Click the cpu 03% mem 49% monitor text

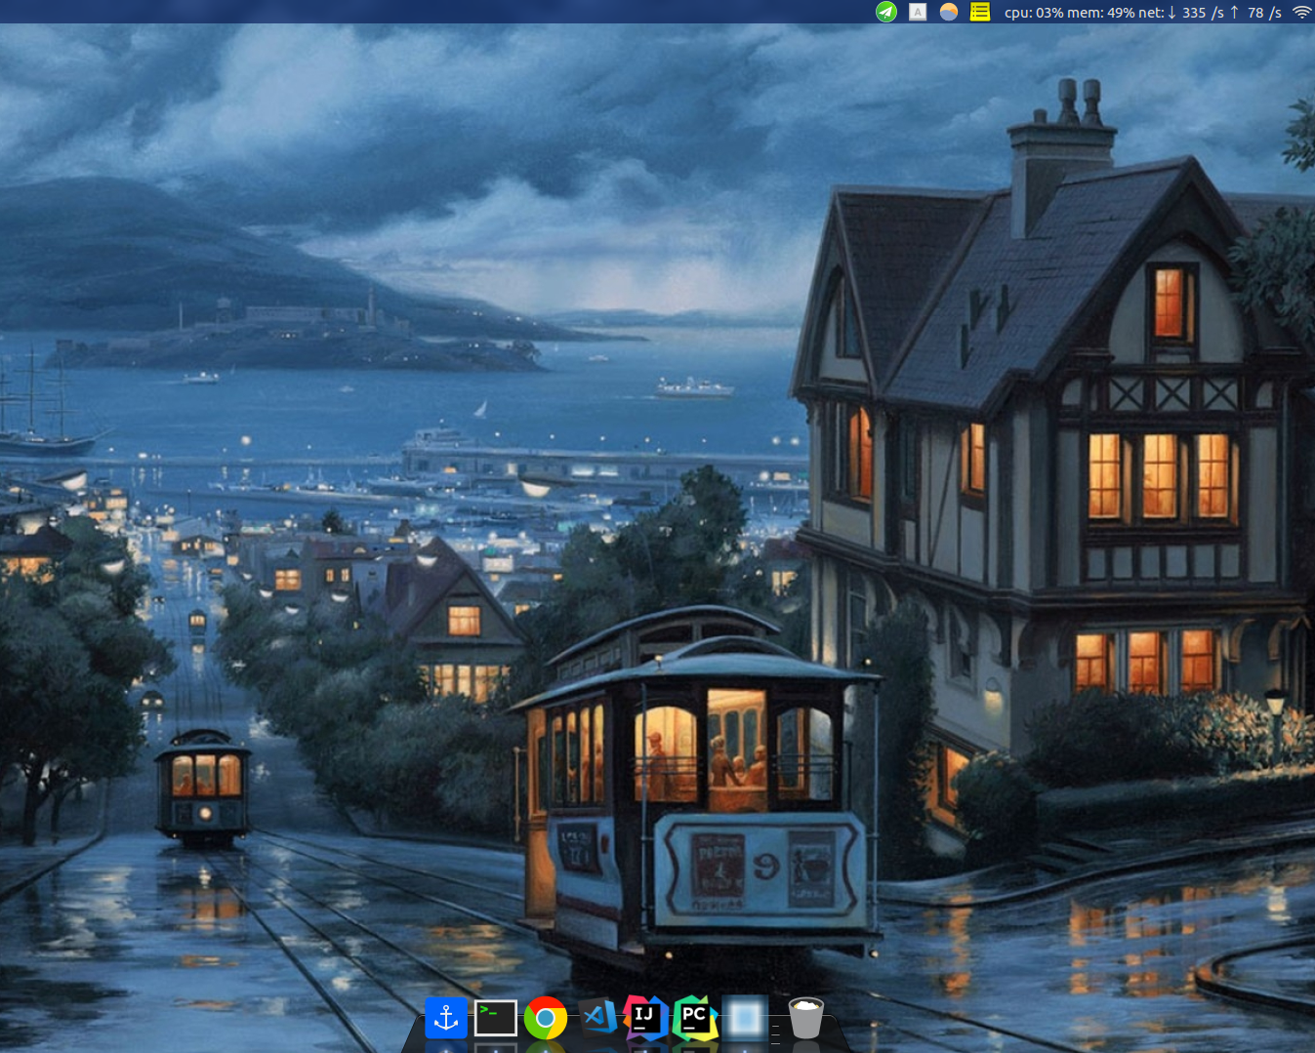click(1143, 13)
